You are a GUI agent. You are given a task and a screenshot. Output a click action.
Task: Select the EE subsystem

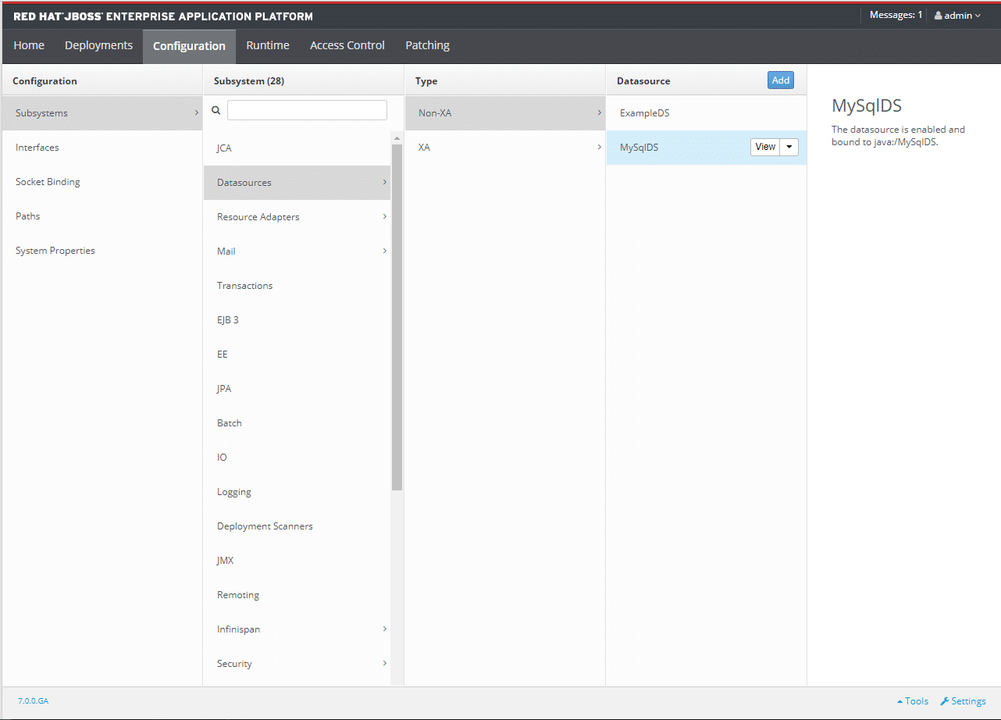coord(297,355)
